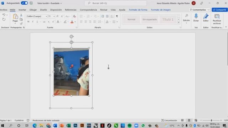Click the zoom slider handle
Viewport: 228px width, 128px height.
tap(211, 120)
